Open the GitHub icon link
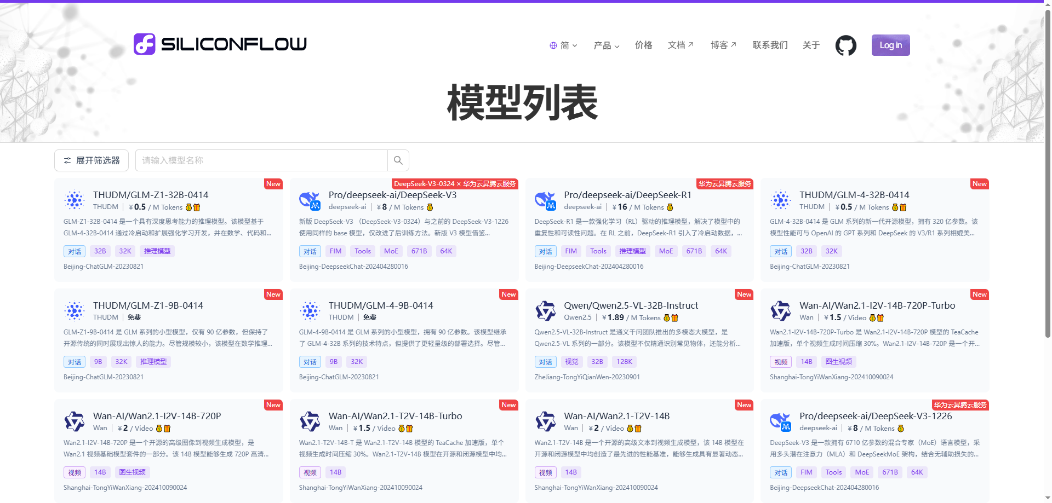 pyautogui.click(x=845, y=45)
